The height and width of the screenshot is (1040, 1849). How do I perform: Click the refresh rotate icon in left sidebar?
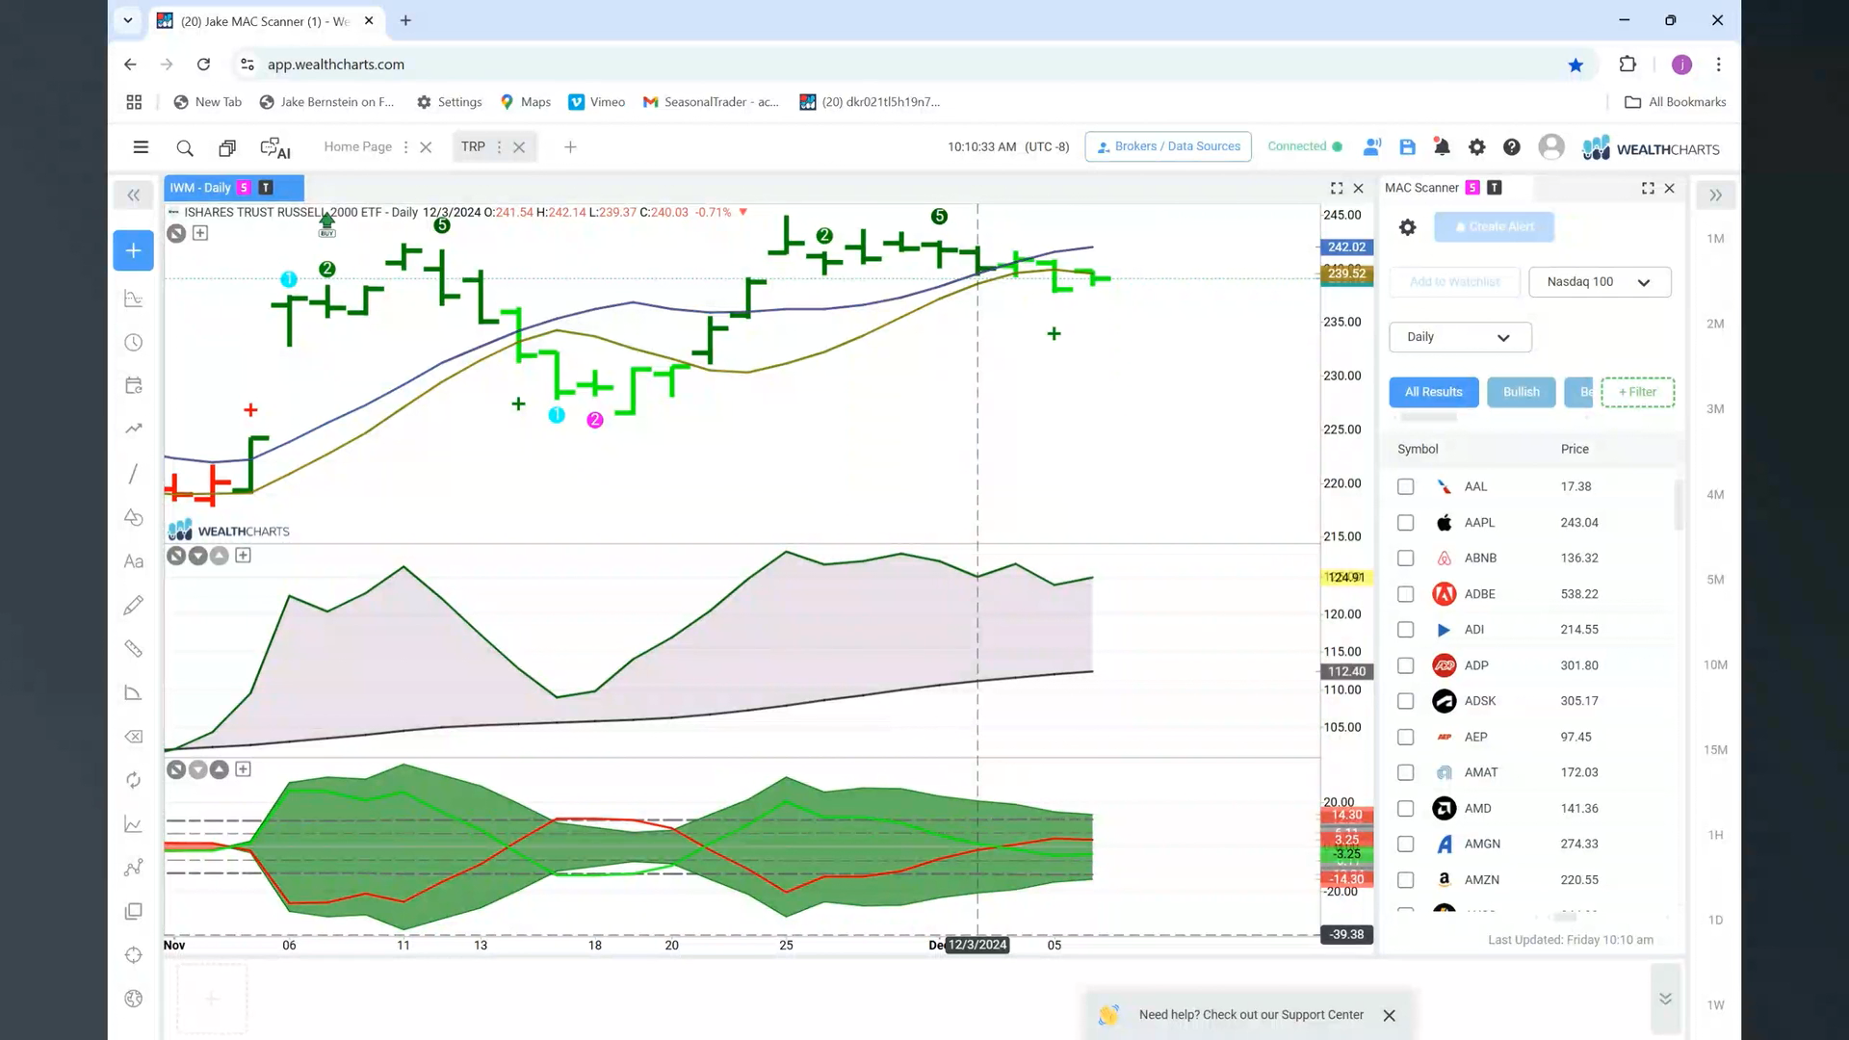click(x=134, y=780)
